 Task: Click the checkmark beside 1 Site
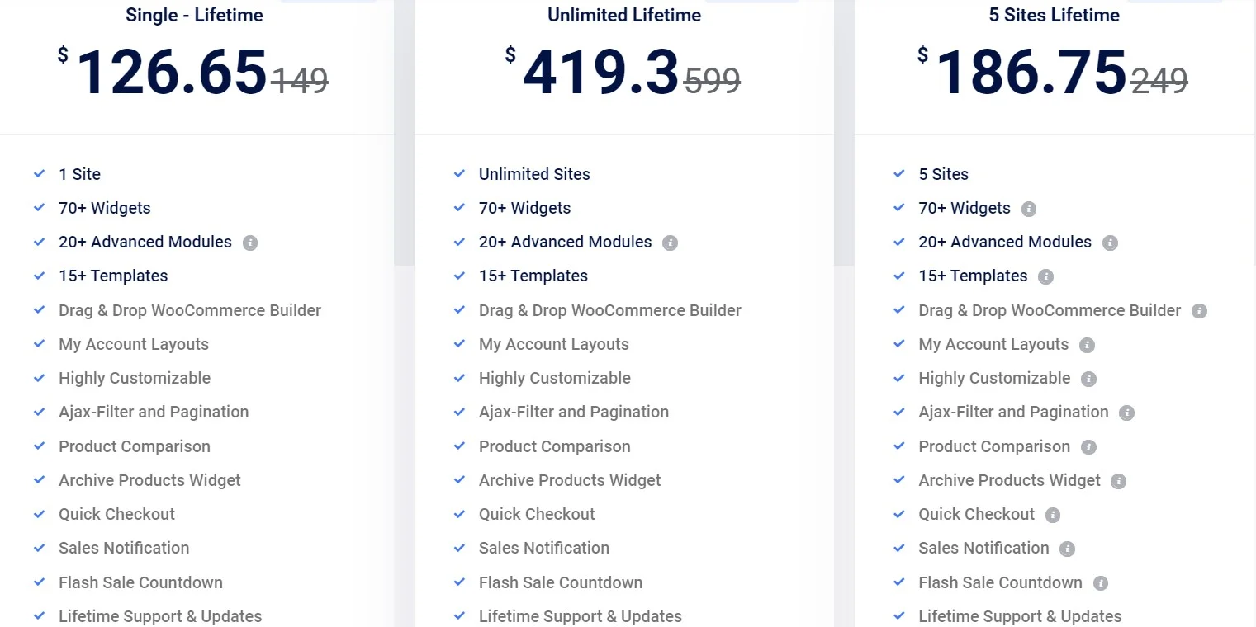coord(39,174)
